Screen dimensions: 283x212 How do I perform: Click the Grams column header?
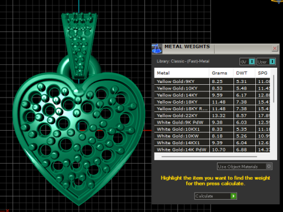[x=221, y=73]
